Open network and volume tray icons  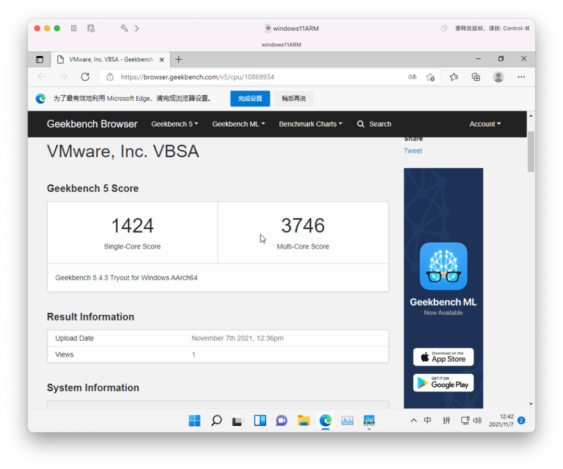pyautogui.click(x=471, y=421)
